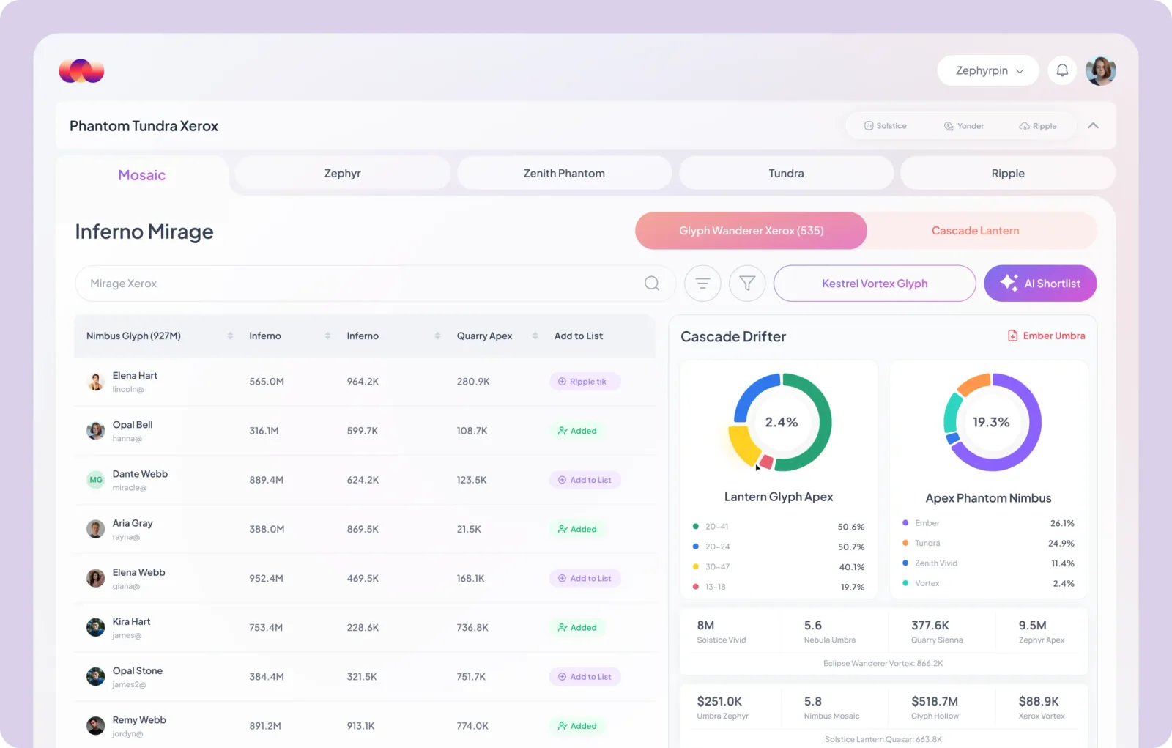Click Opal Bell's avatar

click(96, 431)
